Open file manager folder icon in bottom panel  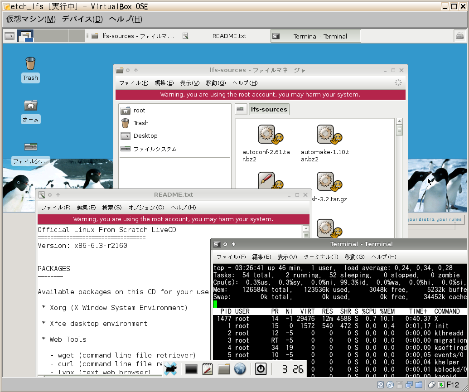point(223,369)
